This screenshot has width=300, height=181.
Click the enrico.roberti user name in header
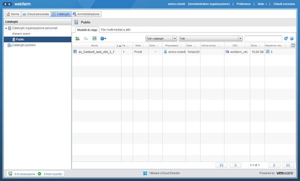point(176,4)
